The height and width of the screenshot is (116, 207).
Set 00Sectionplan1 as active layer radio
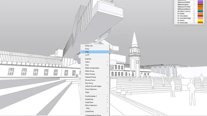tap(176, 5)
